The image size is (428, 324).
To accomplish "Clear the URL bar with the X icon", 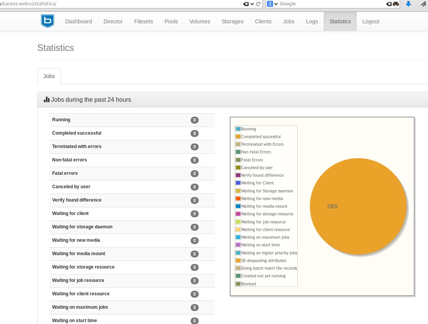I will [246, 4].
